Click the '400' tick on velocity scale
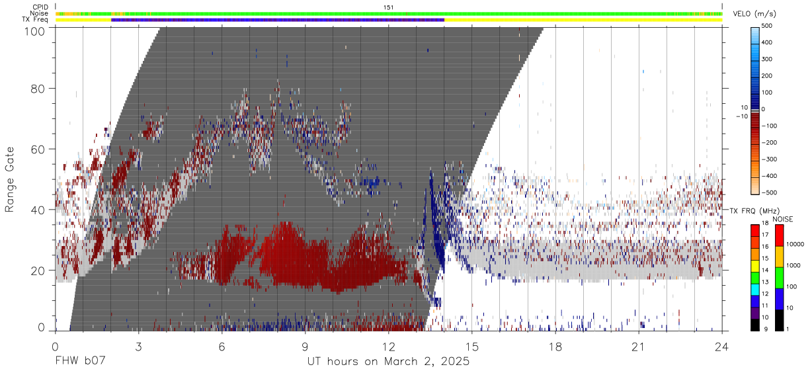The width and height of the screenshot is (812, 375). click(x=767, y=43)
